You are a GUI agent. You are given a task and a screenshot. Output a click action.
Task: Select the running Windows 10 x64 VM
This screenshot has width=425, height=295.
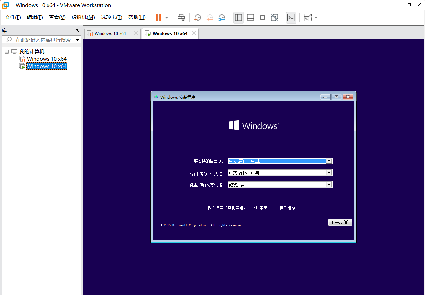(47, 66)
